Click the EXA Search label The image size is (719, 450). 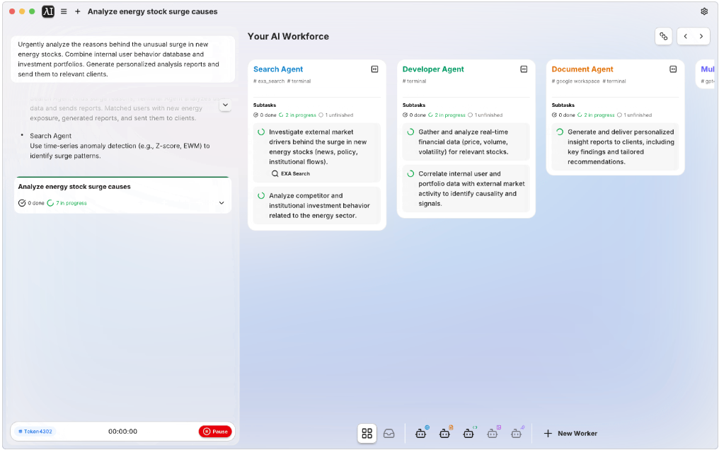295,173
